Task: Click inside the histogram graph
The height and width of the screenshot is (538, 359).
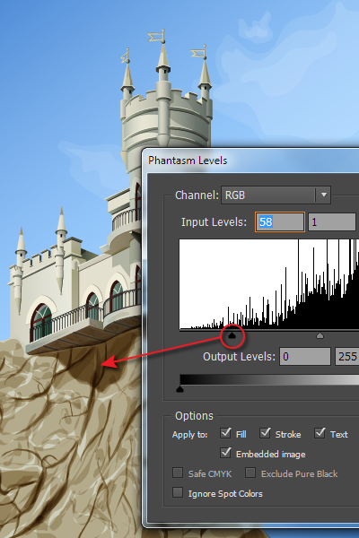Action: coord(269,284)
